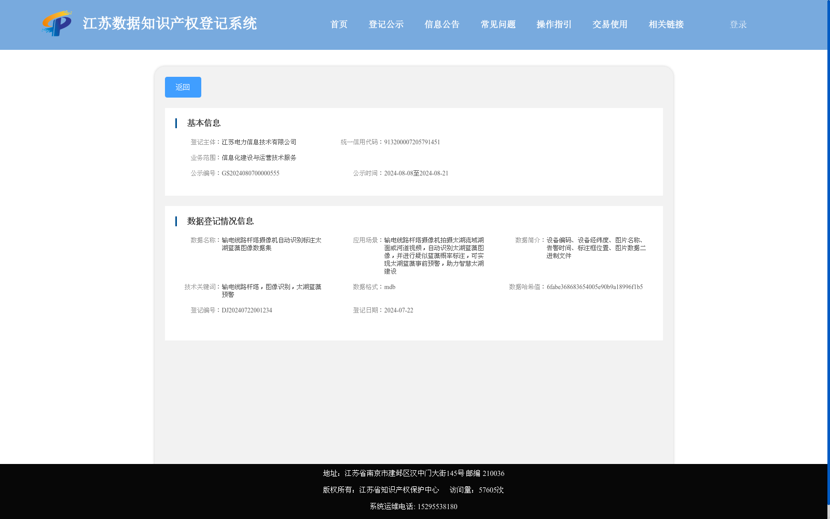Screen dimensions: 830x519
Task: Click the site logo icon in header
Action: coord(57,24)
